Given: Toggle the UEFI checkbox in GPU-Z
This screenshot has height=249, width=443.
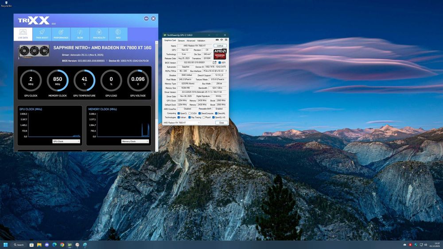Looking at the screenshot, I should click(x=220, y=63).
